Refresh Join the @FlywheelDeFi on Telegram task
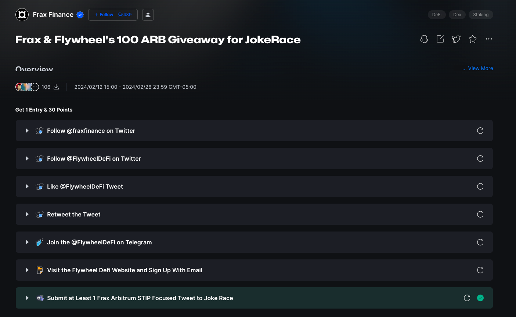 (x=480, y=242)
